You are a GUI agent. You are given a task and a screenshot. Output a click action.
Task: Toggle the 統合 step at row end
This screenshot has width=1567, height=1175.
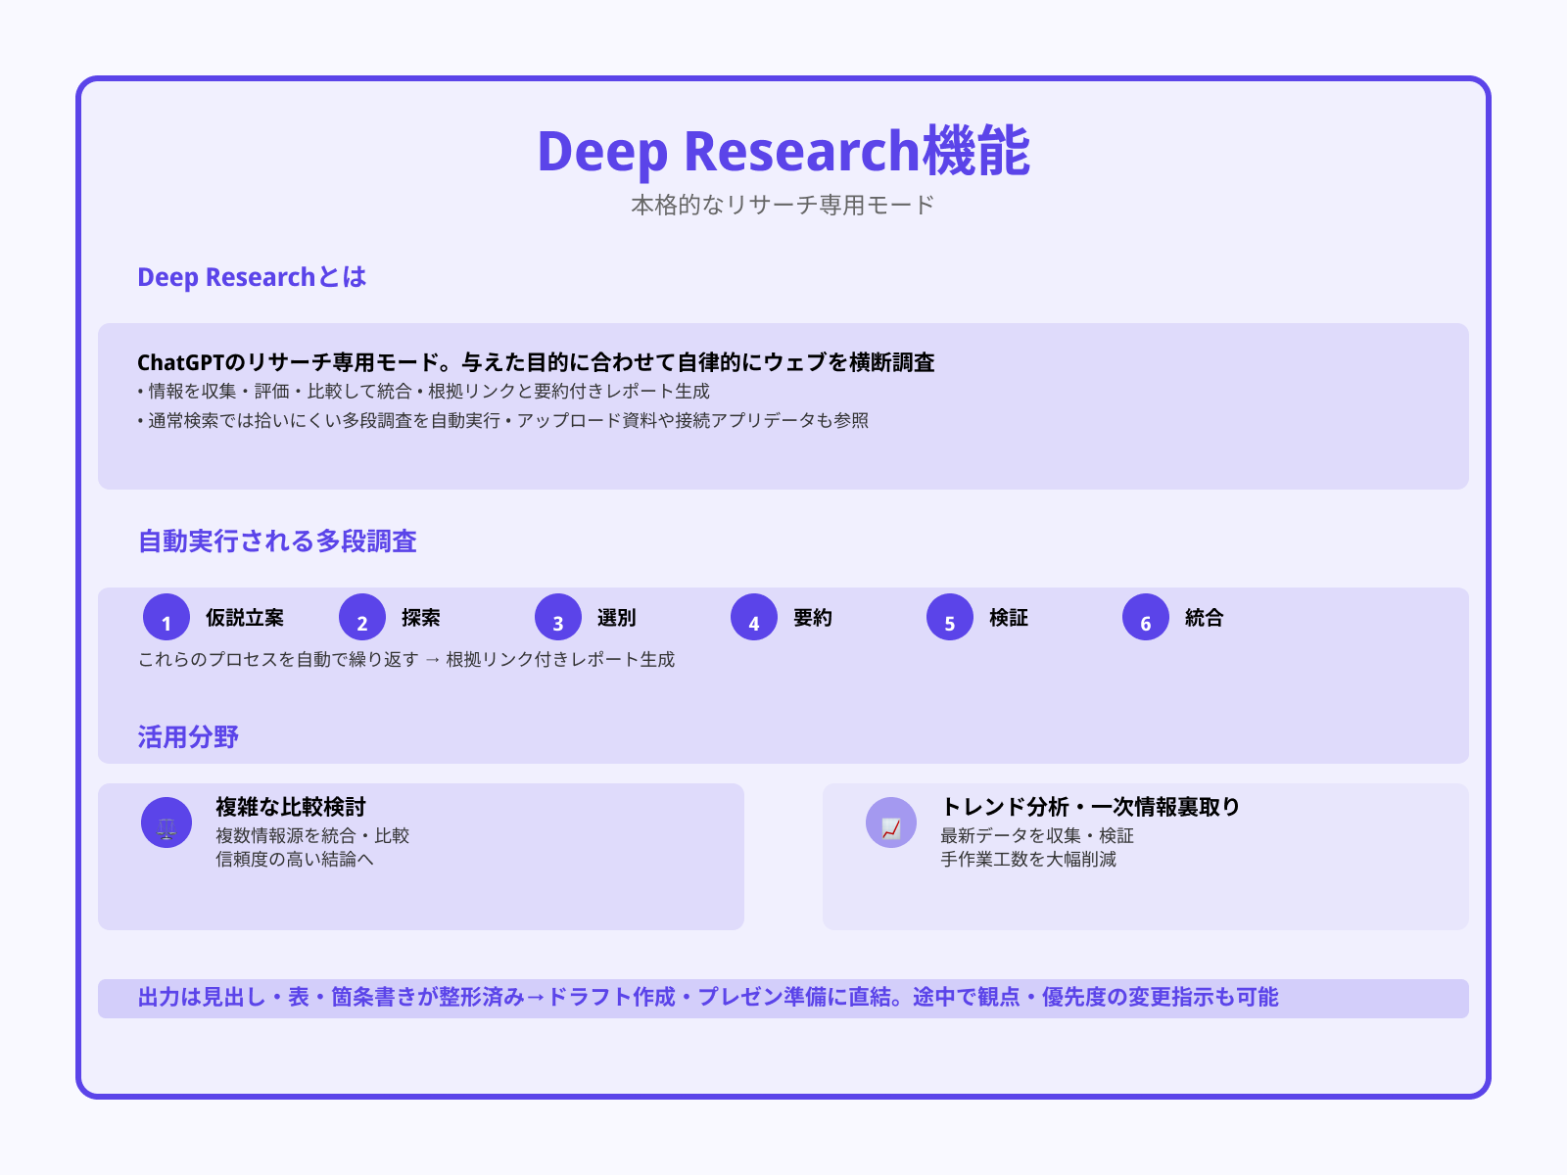pos(1202,617)
